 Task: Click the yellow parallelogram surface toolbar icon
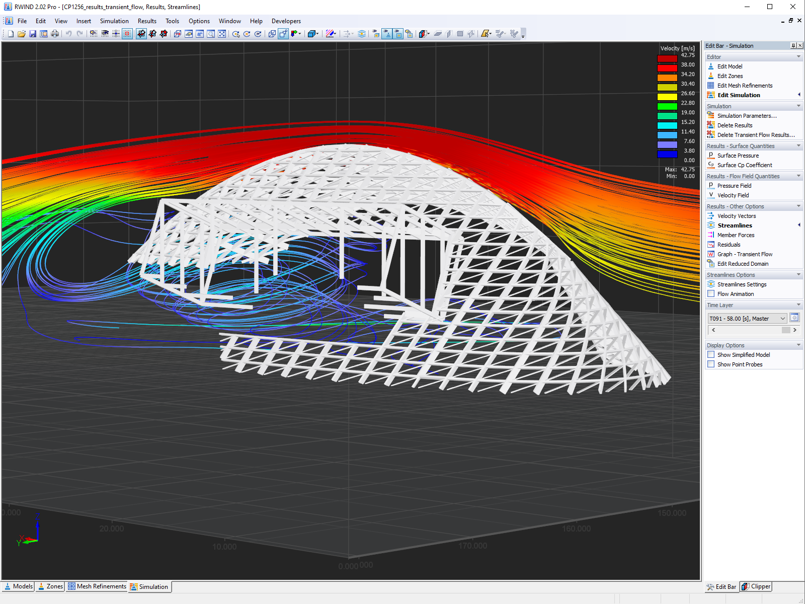(486, 34)
